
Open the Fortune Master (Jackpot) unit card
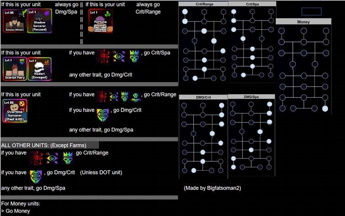(x=101, y=21)
